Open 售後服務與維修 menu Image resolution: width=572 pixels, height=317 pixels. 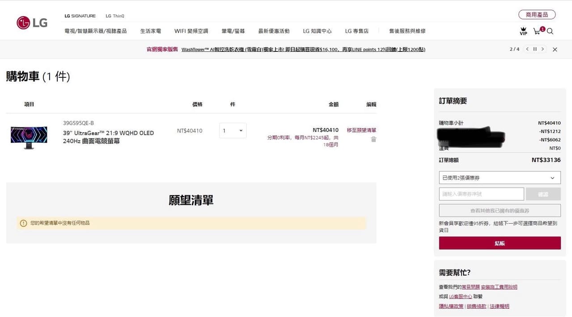[407, 31]
